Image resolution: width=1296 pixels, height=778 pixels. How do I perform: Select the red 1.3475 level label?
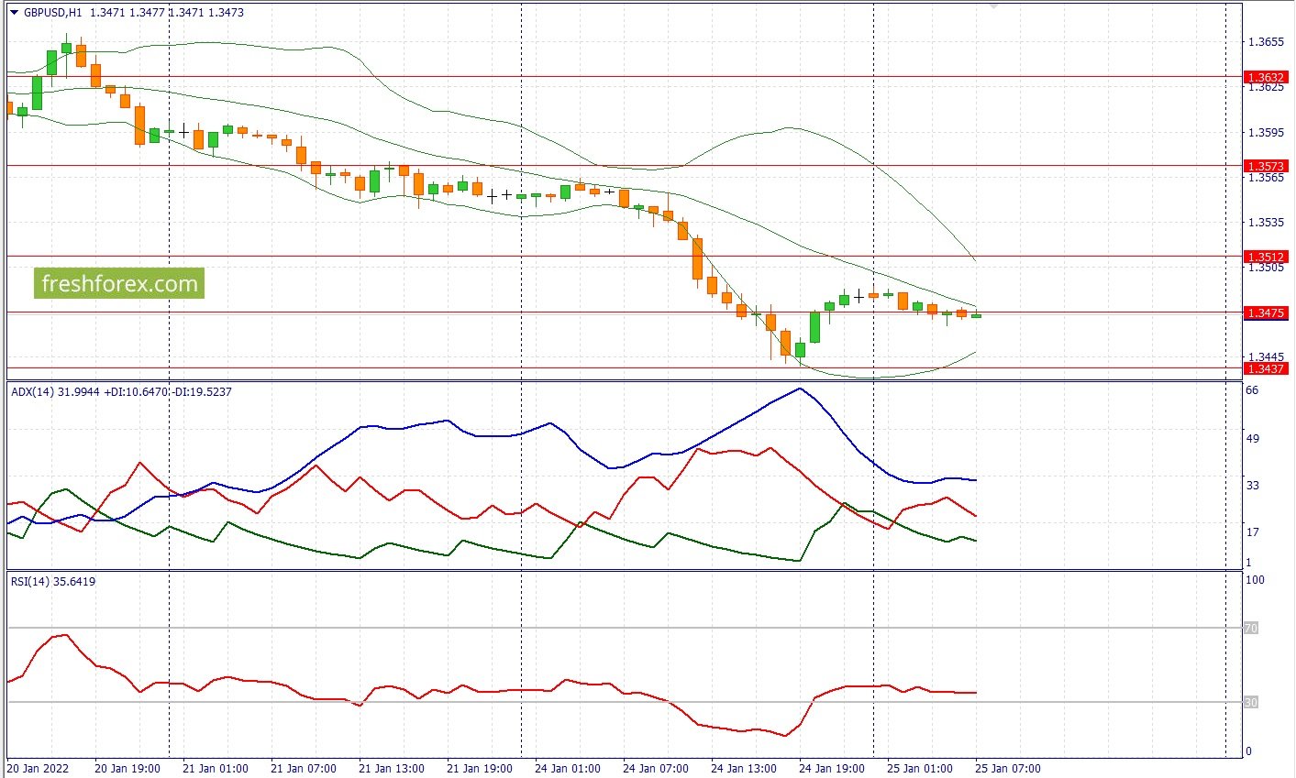pos(1265,313)
